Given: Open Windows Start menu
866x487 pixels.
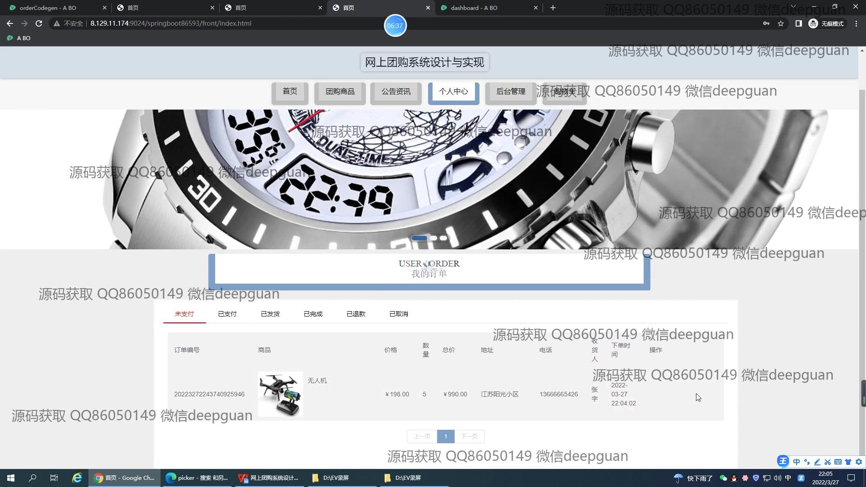Looking at the screenshot, I should pyautogui.click(x=11, y=478).
